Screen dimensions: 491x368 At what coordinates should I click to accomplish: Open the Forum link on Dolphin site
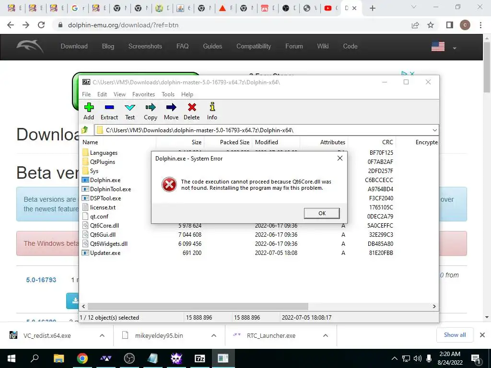click(x=294, y=46)
